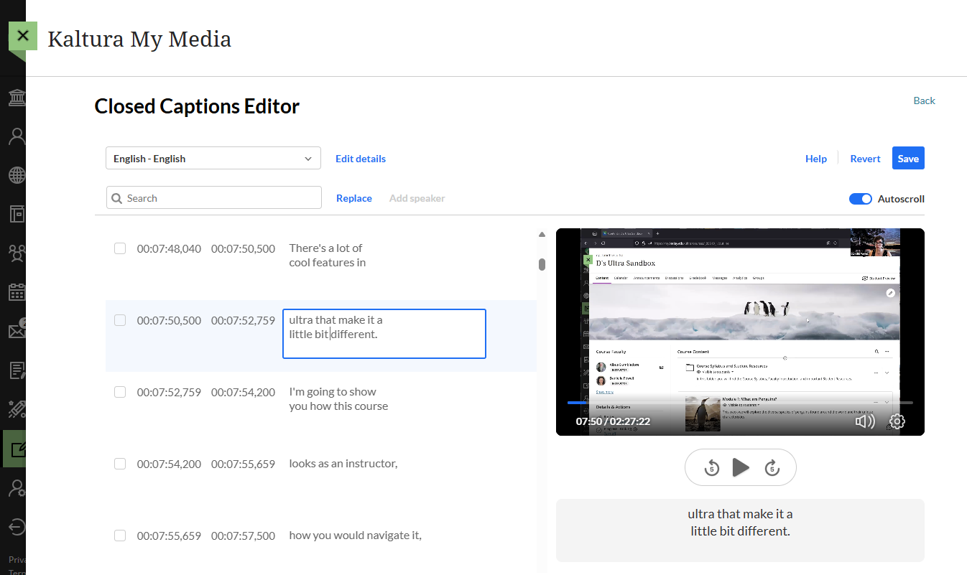Click start time 00:07:54,200
Image resolution: width=967 pixels, height=575 pixels.
(x=169, y=464)
